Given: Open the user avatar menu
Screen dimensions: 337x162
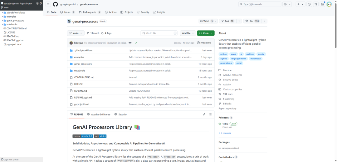Looking at the screenshot, I should click(x=329, y=4).
